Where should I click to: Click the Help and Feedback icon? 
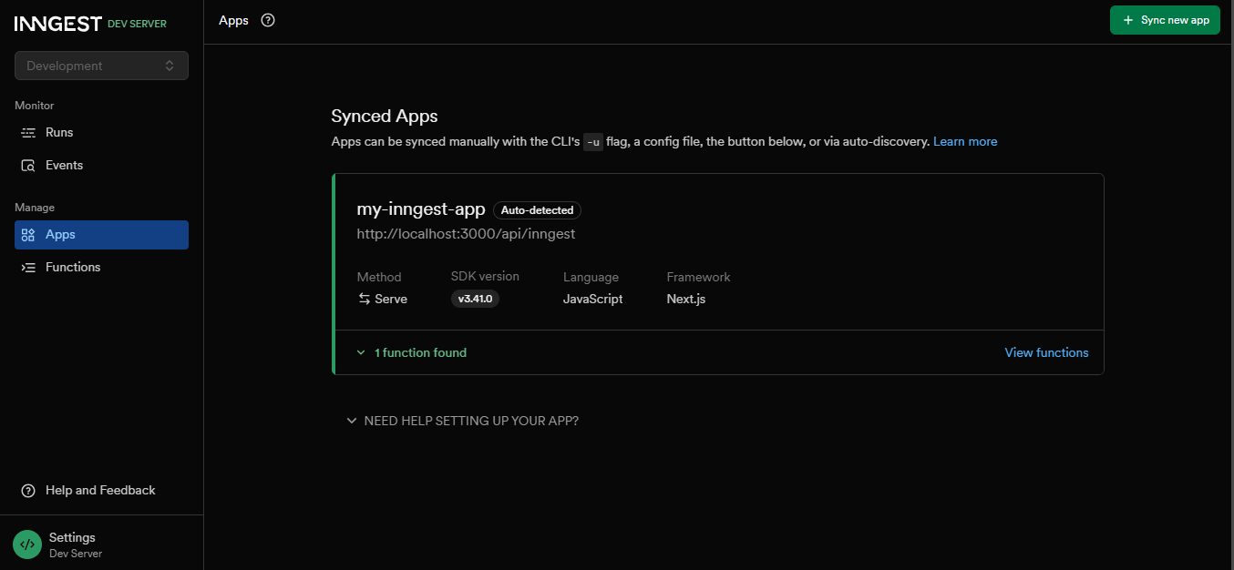coord(28,491)
